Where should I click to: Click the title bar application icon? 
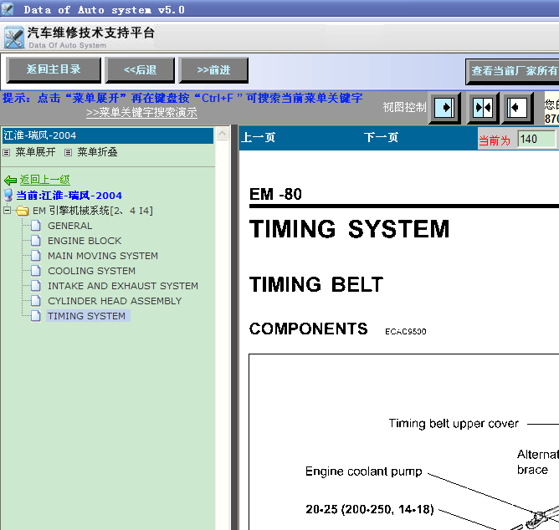8,9
